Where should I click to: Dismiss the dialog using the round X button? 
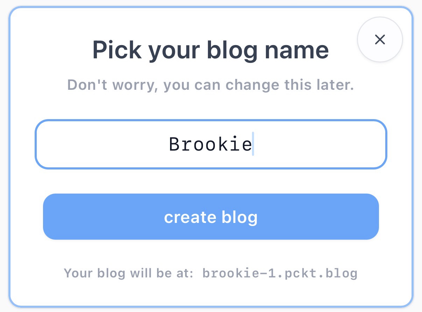pos(380,39)
